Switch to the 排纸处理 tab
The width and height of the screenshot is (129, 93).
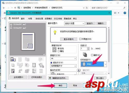click(x=39, y=19)
